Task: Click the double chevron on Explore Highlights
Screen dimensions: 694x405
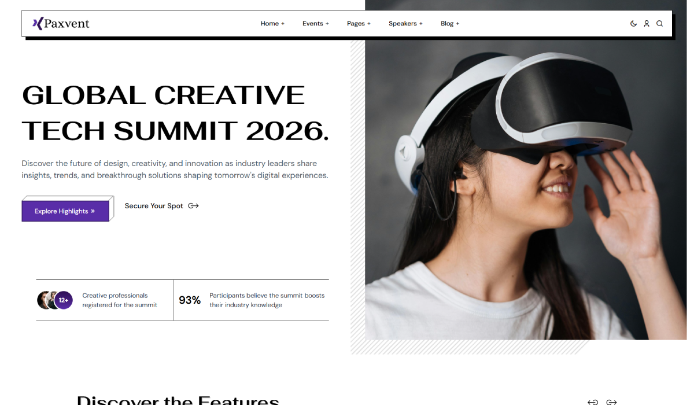Action: pos(93,212)
